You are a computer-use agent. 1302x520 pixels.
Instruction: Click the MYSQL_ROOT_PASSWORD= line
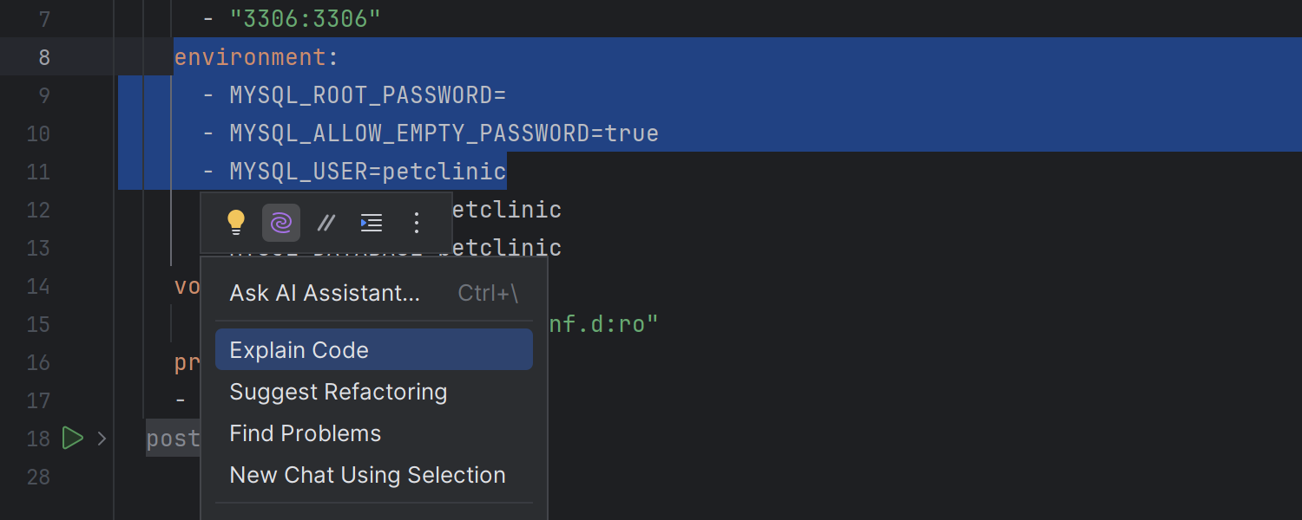click(x=368, y=94)
